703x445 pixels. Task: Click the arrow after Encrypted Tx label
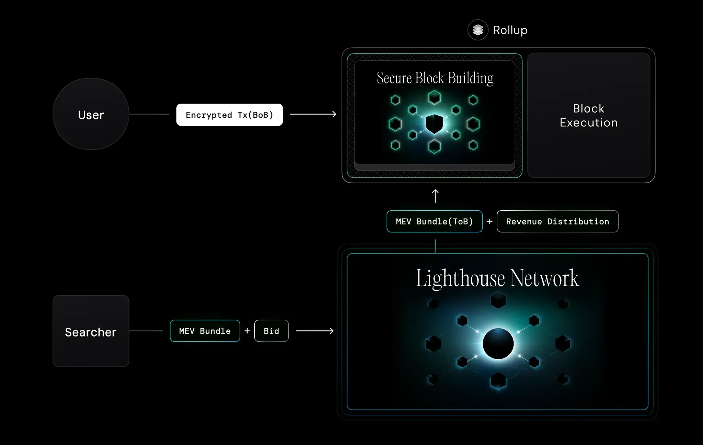click(313, 114)
